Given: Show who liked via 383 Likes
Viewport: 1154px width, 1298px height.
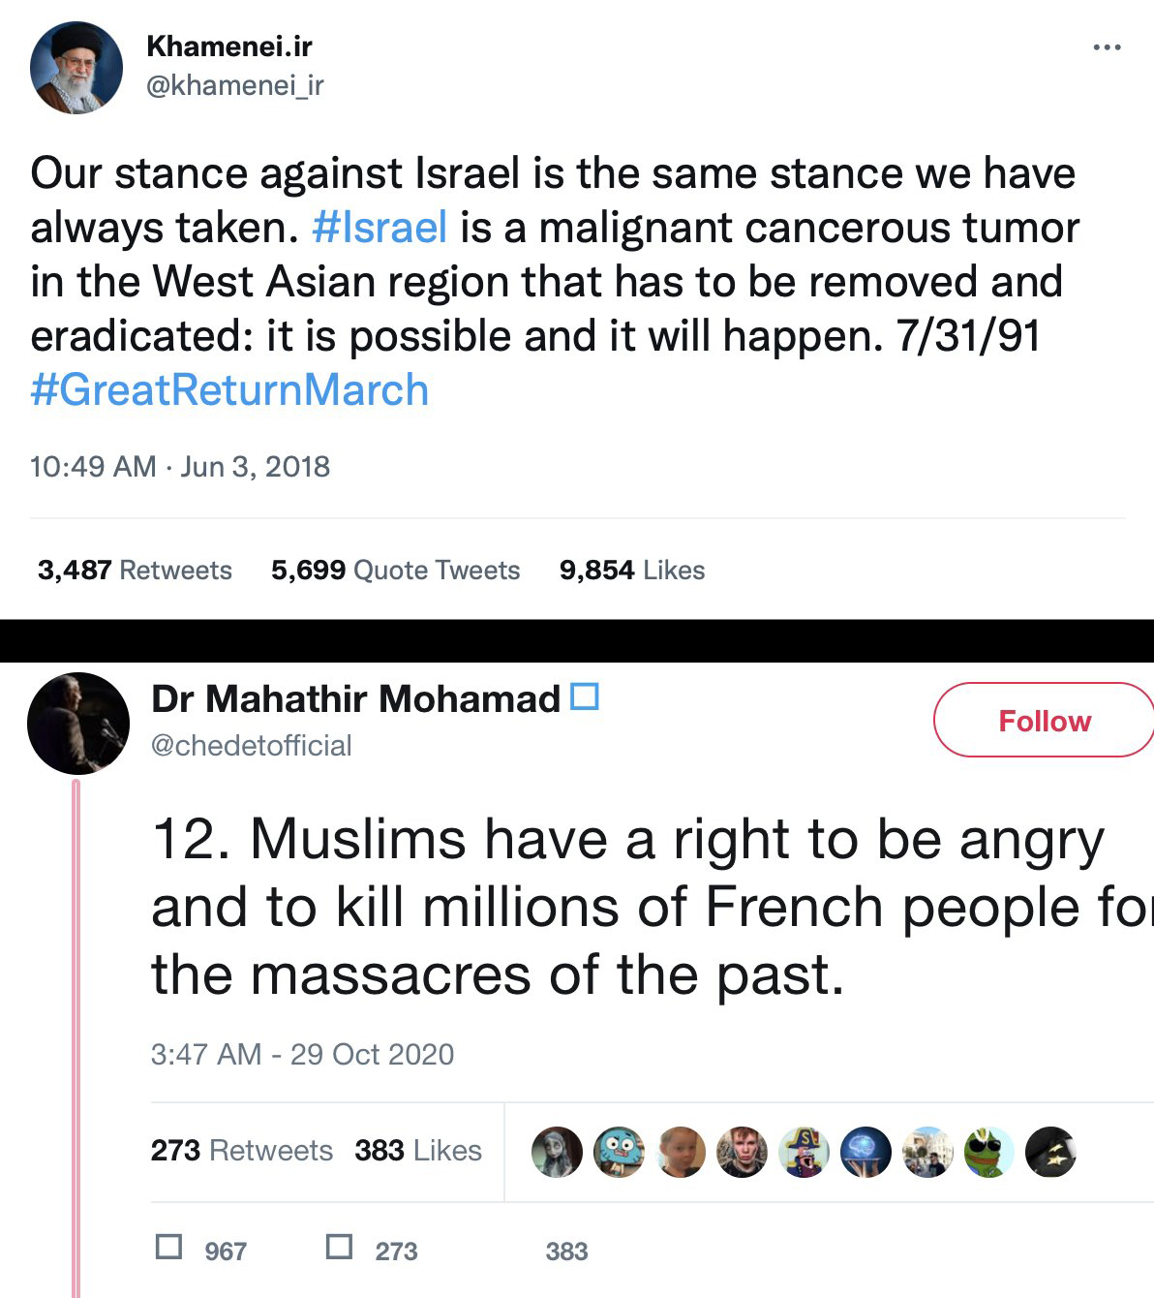Looking at the screenshot, I should pyautogui.click(x=417, y=1150).
